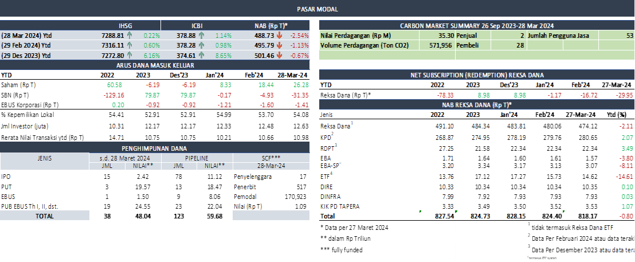Click the red down arrow beside NAB 495.79
The image size is (635, 262).
pyautogui.click(x=279, y=45)
